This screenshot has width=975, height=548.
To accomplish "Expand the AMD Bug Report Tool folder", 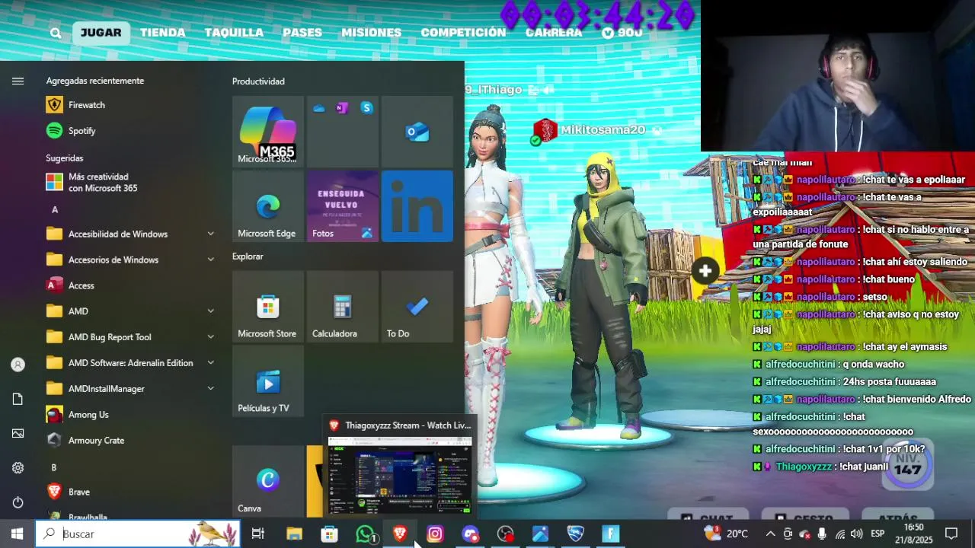I will point(129,337).
